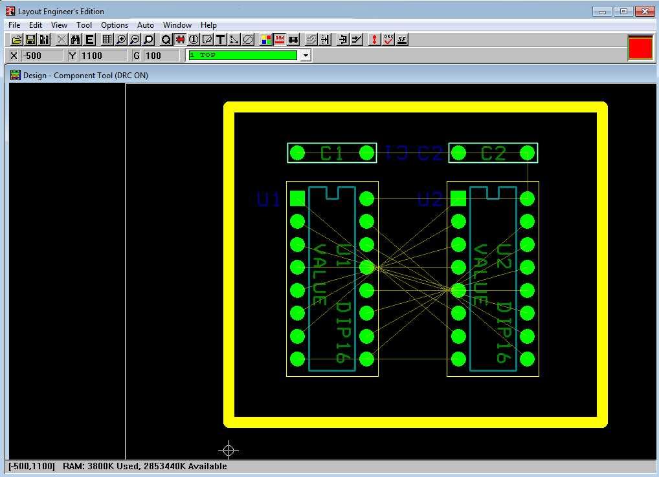This screenshot has height=477, width=659.
Task: Select the square pin 1 pad of U2
Action: [x=458, y=198]
